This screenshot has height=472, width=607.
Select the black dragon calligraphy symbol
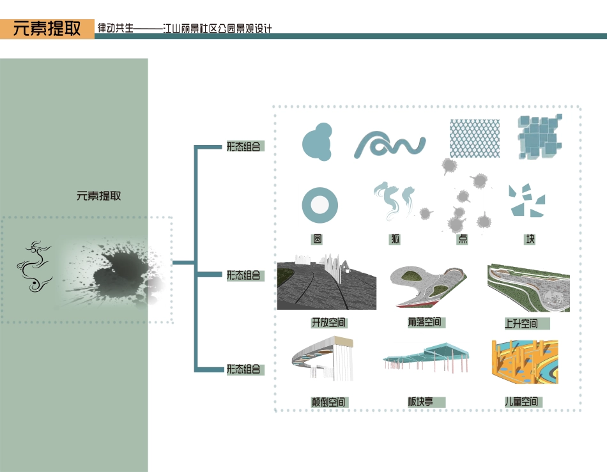[x=33, y=267]
